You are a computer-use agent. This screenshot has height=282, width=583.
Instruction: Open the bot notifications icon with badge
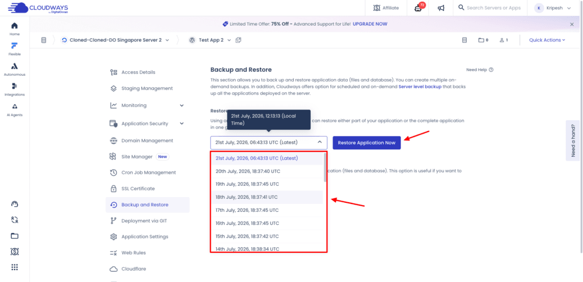pyautogui.click(x=418, y=8)
